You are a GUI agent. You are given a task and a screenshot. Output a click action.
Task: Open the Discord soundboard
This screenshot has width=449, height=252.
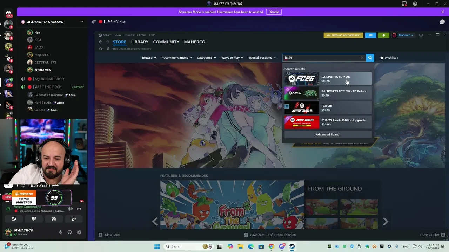(74, 219)
